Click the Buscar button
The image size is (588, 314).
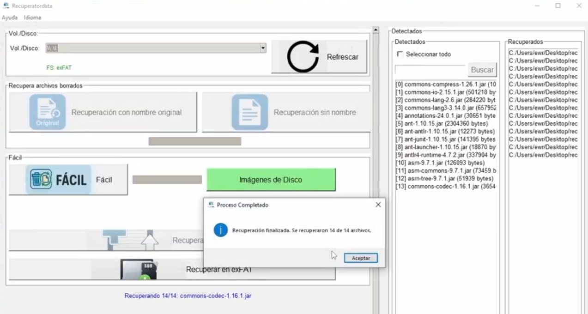pos(482,70)
